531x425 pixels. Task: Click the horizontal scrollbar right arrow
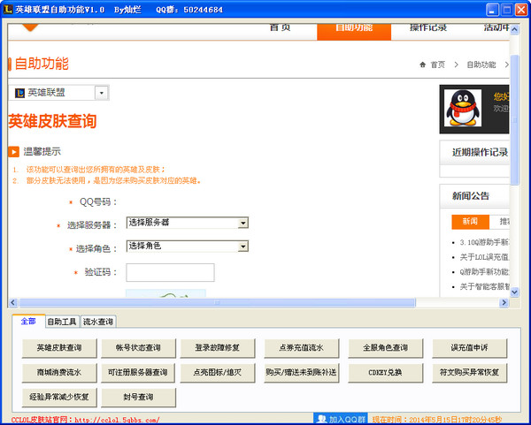[504, 302]
